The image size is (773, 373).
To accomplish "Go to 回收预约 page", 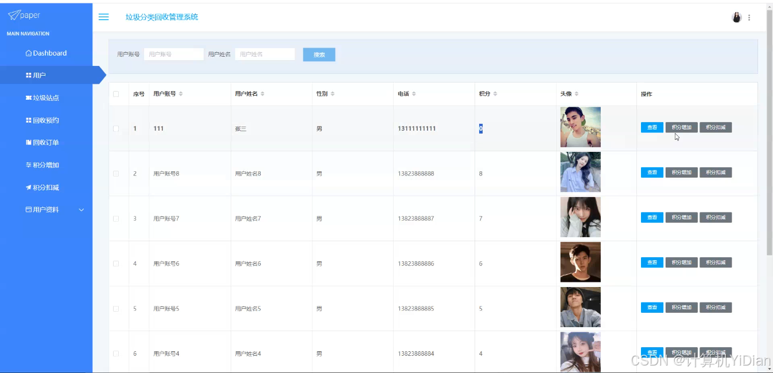I will point(46,120).
